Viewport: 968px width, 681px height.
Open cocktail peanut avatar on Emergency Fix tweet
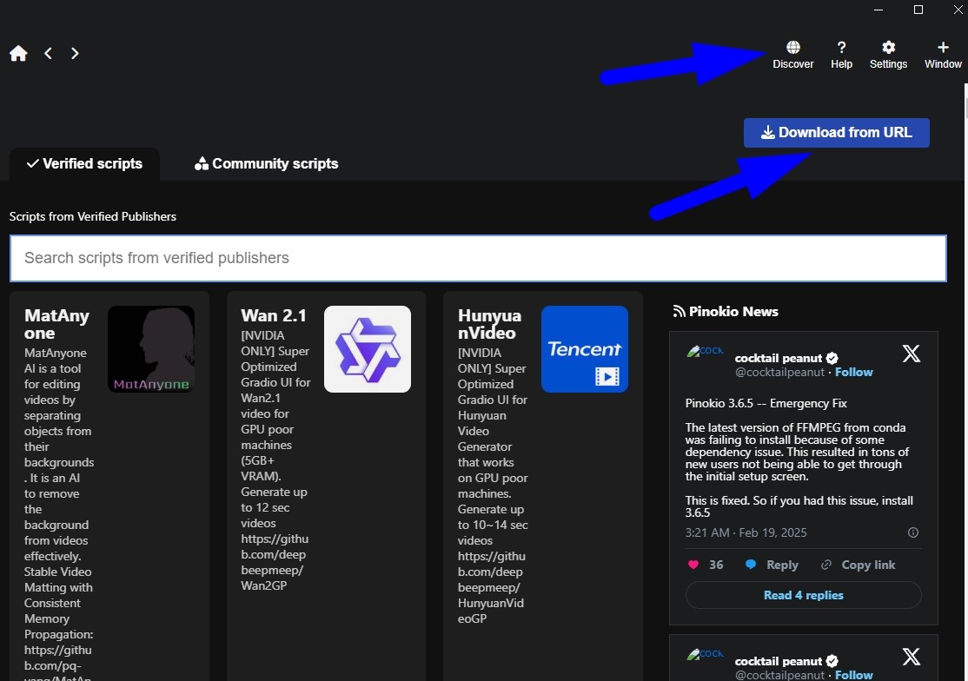coord(705,352)
